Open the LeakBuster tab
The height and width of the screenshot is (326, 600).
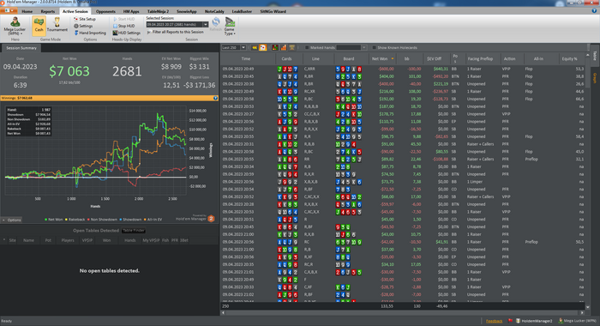[x=242, y=11]
